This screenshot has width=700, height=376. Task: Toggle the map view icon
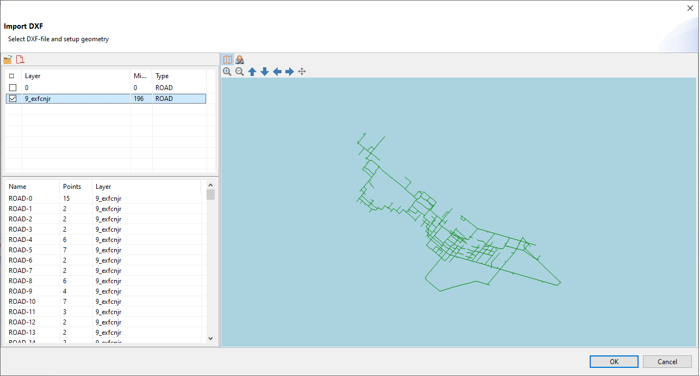228,60
